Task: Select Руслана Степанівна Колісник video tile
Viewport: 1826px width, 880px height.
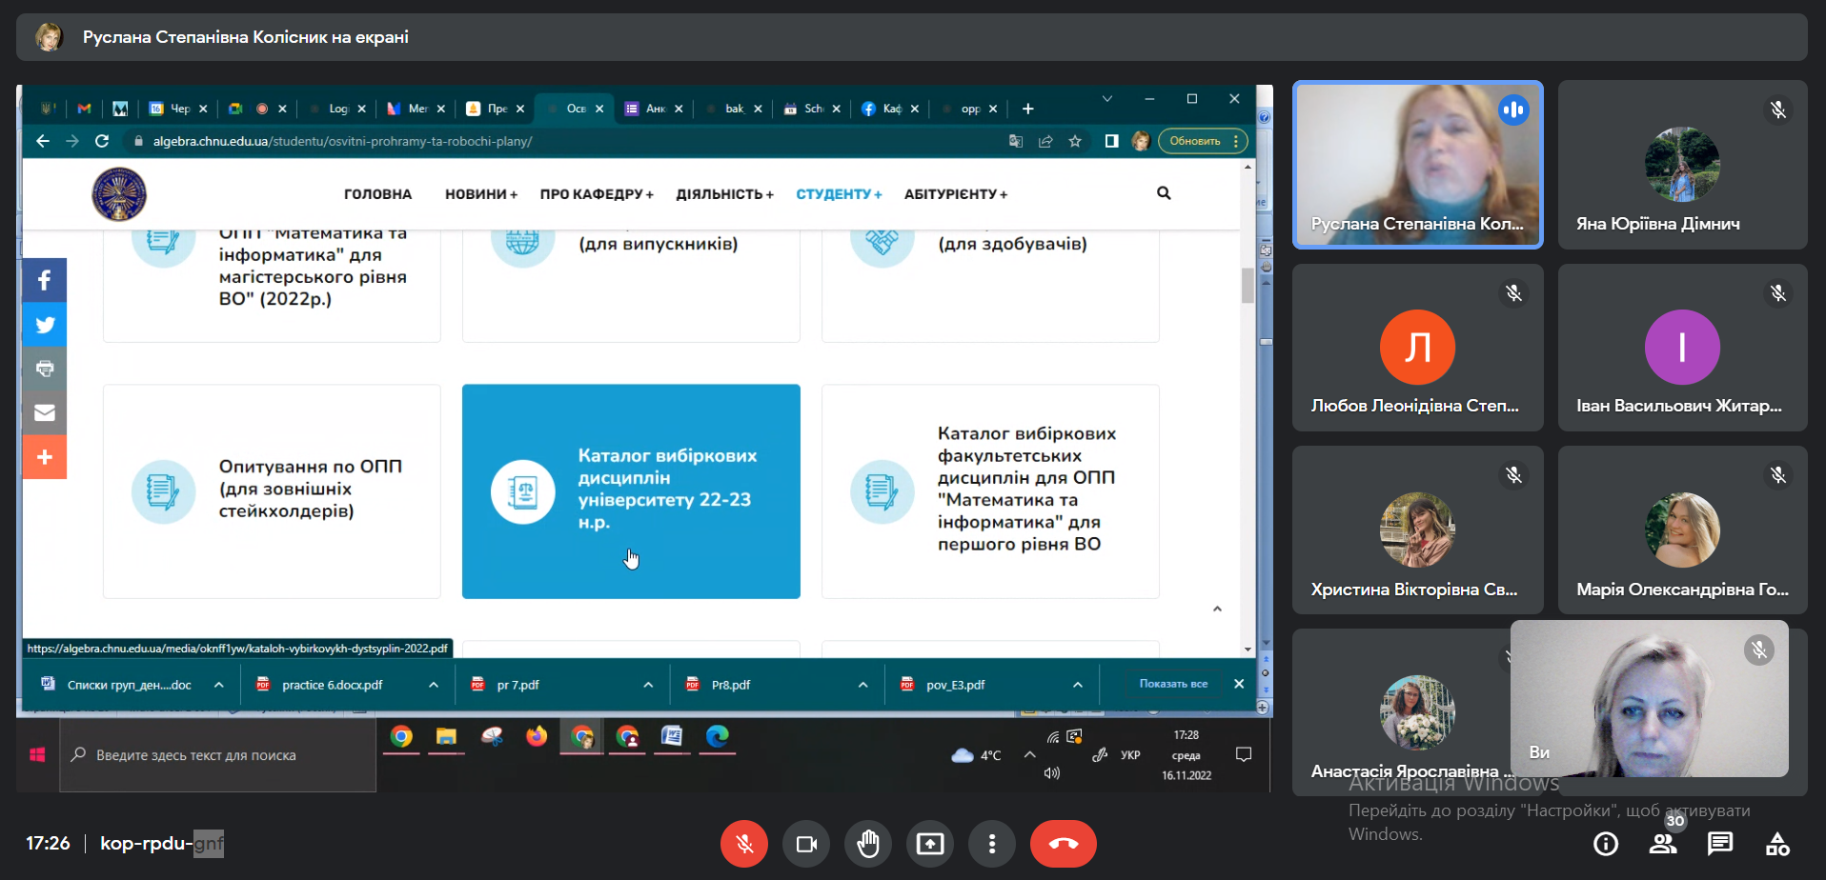Action: point(1417,165)
